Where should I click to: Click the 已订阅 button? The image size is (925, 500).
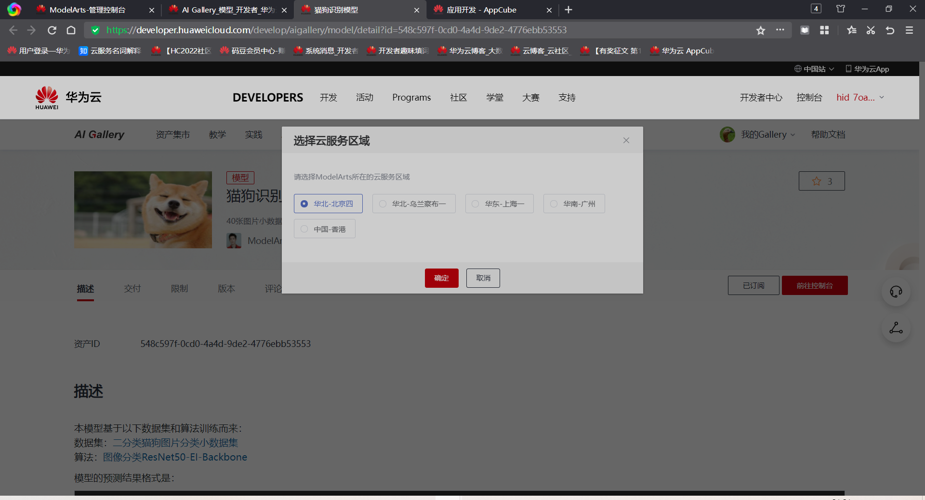pyautogui.click(x=753, y=285)
